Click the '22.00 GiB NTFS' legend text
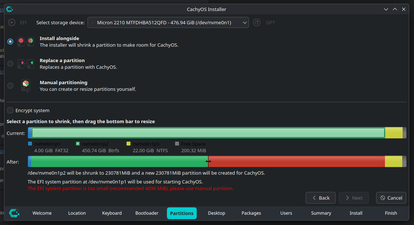414x225 pixels. coord(150,150)
